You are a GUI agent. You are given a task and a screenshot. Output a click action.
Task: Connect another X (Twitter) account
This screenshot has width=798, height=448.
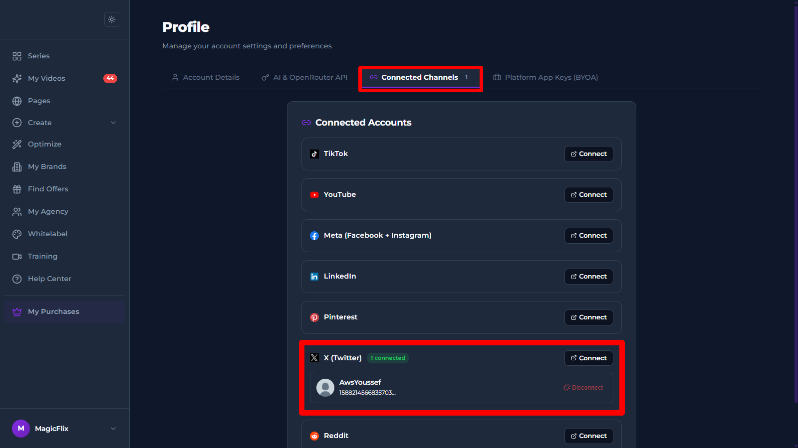(x=589, y=358)
